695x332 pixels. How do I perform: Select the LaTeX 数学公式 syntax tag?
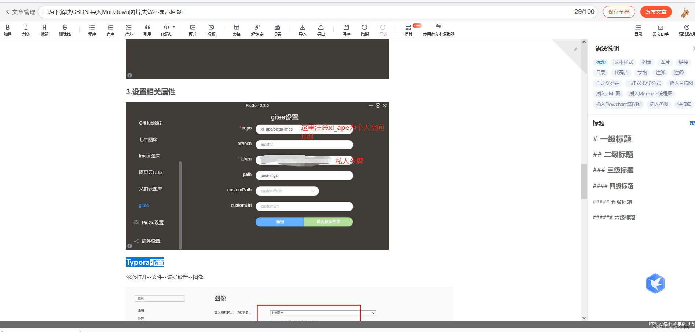pyautogui.click(x=644, y=83)
